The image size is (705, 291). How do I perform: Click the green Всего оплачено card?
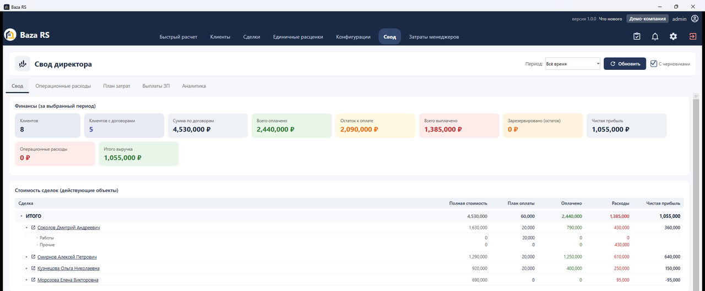click(291, 125)
